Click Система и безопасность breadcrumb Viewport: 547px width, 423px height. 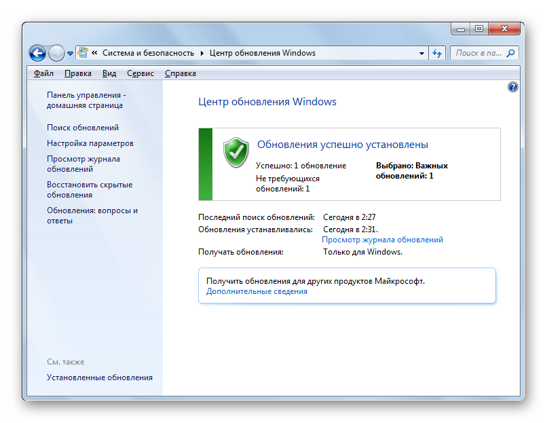[148, 53]
